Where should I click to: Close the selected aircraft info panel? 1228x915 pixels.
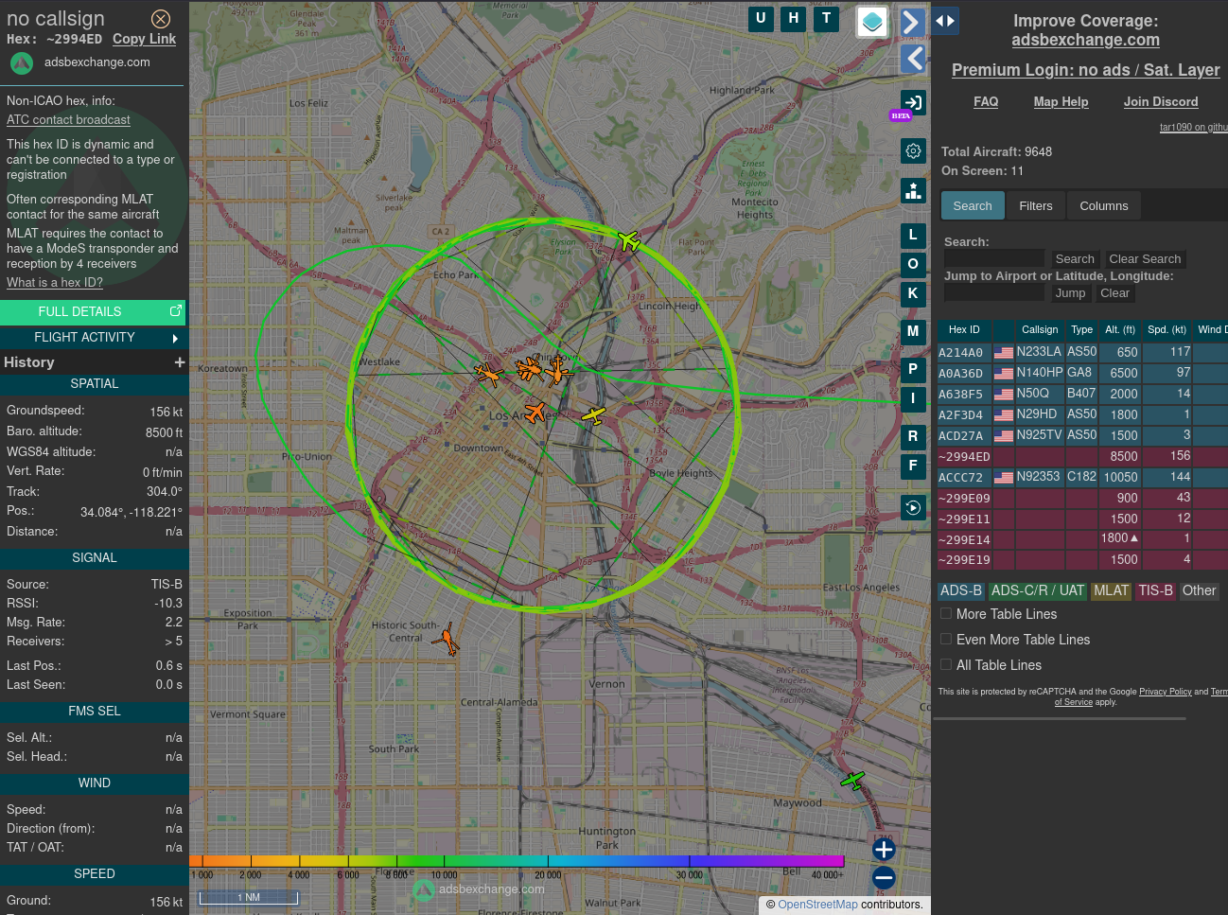point(161,19)
